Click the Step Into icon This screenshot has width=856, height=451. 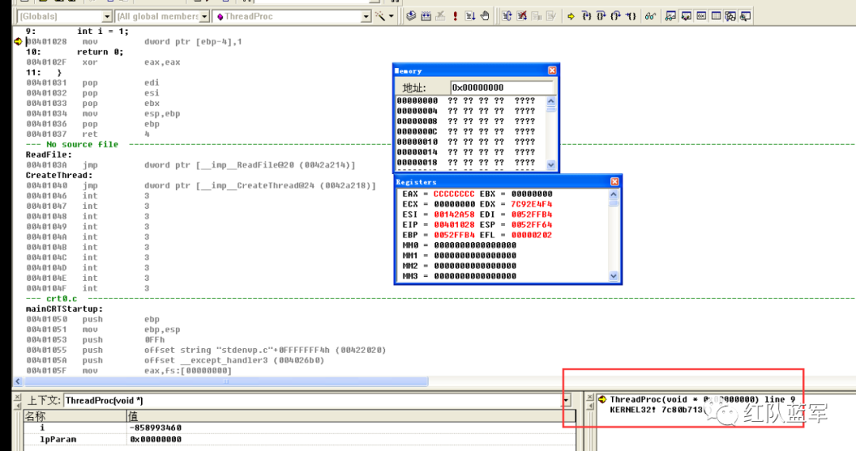pyautogui.click(x=587, y=17)
